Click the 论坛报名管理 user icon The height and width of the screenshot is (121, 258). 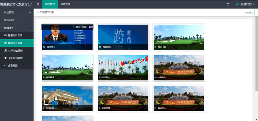coord(5,58)
